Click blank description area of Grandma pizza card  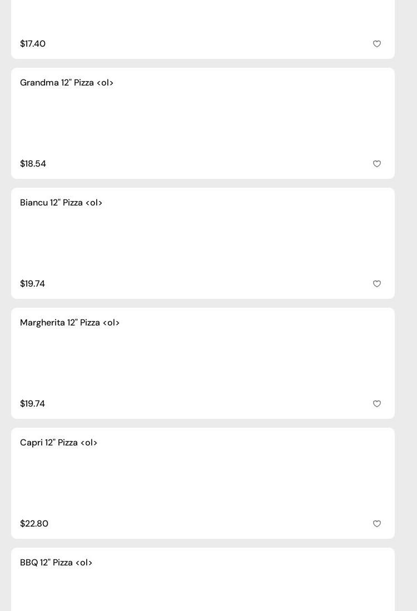(x=203, y=123)
